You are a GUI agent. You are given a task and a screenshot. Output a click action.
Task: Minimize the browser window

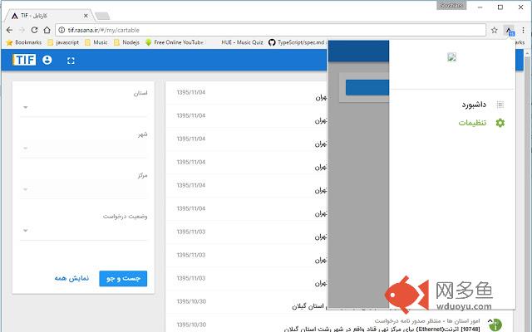(x=480, y=7)
